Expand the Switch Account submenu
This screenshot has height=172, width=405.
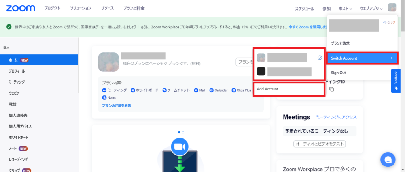(361, 58)
